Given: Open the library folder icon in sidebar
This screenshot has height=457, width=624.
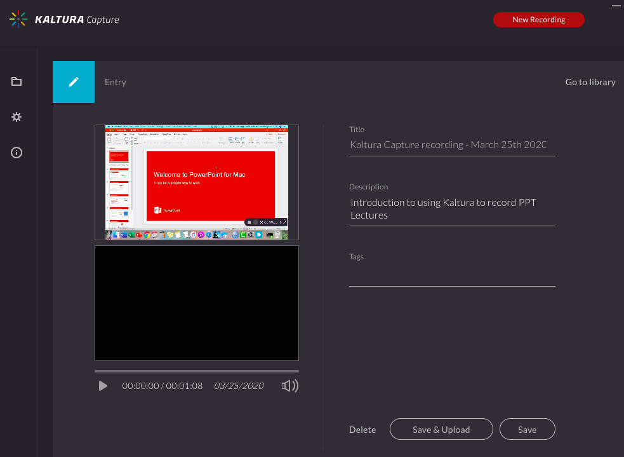Looking at the screenshot, I should coord(17,81).
